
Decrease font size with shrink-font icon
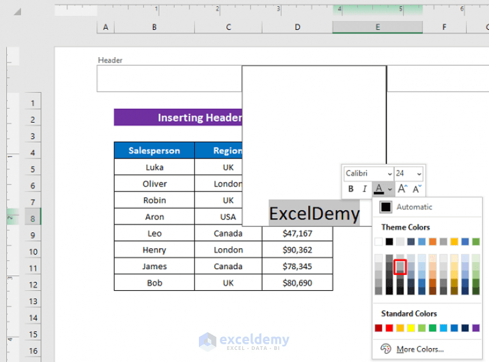coord(417,188)
